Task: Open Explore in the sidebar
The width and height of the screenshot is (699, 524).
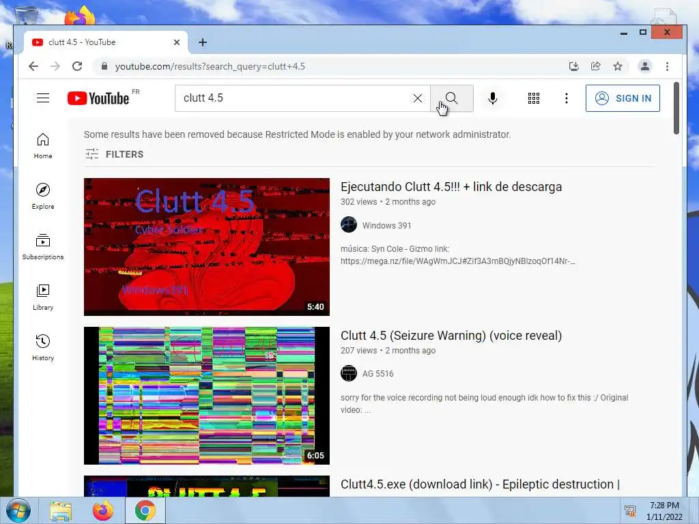Action: tap(43, 196)
